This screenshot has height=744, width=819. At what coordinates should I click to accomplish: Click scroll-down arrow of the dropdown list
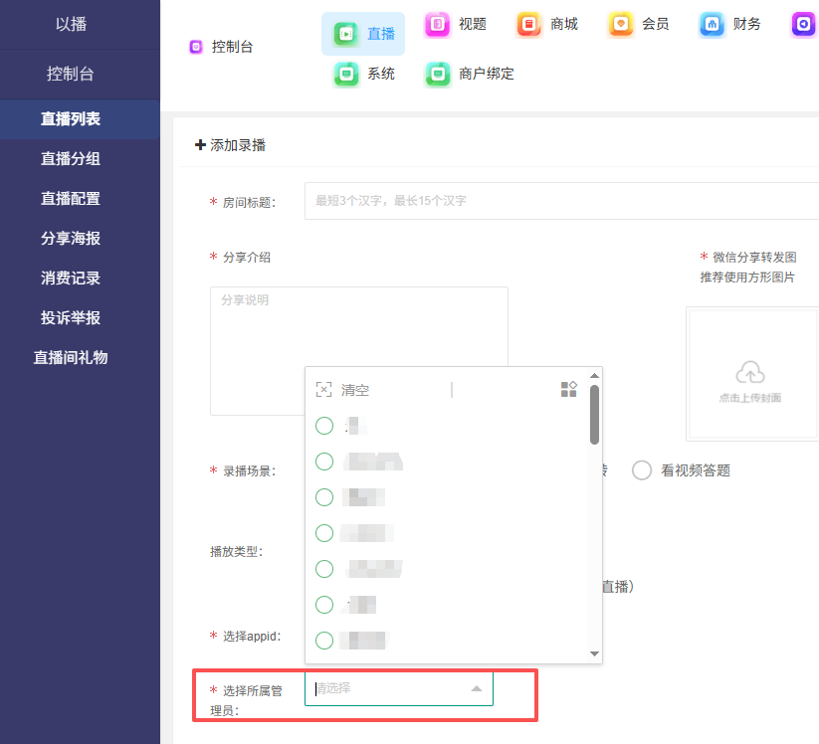(x=595, y=653)
